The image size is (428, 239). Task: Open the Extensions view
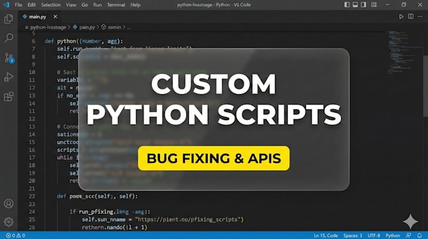pyautogui.click(x=8, y=97)
